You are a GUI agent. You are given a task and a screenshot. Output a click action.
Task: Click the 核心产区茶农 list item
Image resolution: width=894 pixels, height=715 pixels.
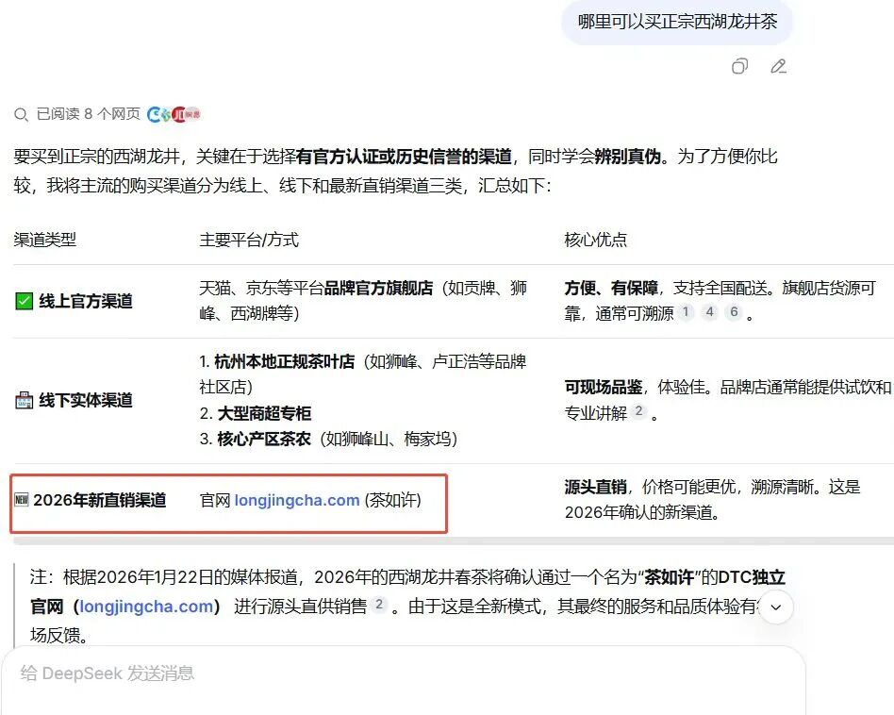[x=264, y=439]
